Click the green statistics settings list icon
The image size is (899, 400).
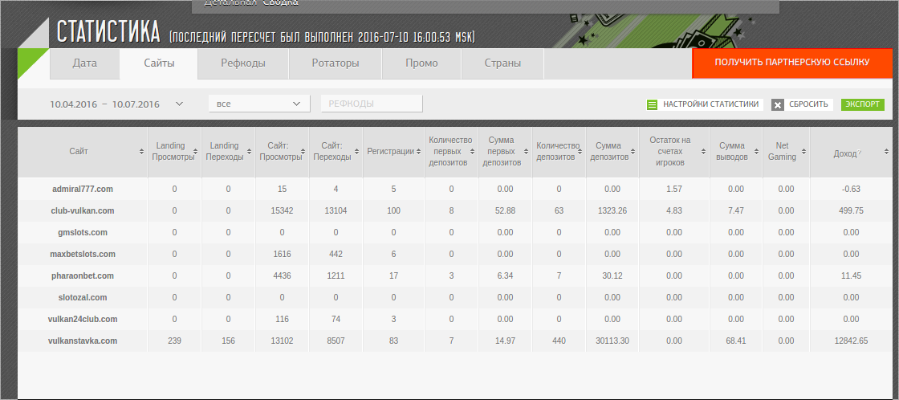point(651,105)
